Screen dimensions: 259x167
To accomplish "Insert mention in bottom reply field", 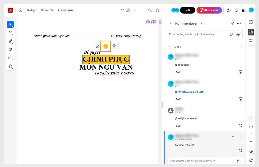I will pyautogui.click(x=239, y=161).
